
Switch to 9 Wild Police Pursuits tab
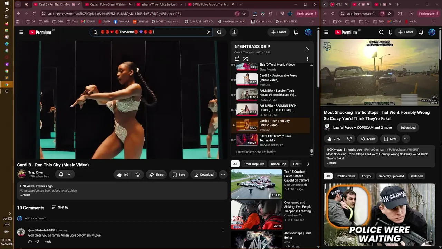(210, 4)
